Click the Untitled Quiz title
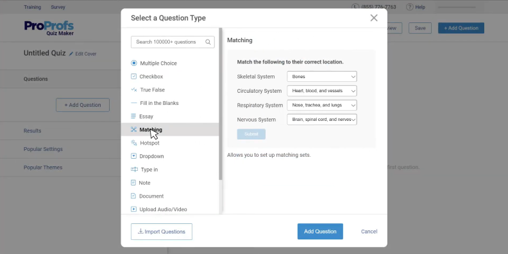 [x=44, y=53]
